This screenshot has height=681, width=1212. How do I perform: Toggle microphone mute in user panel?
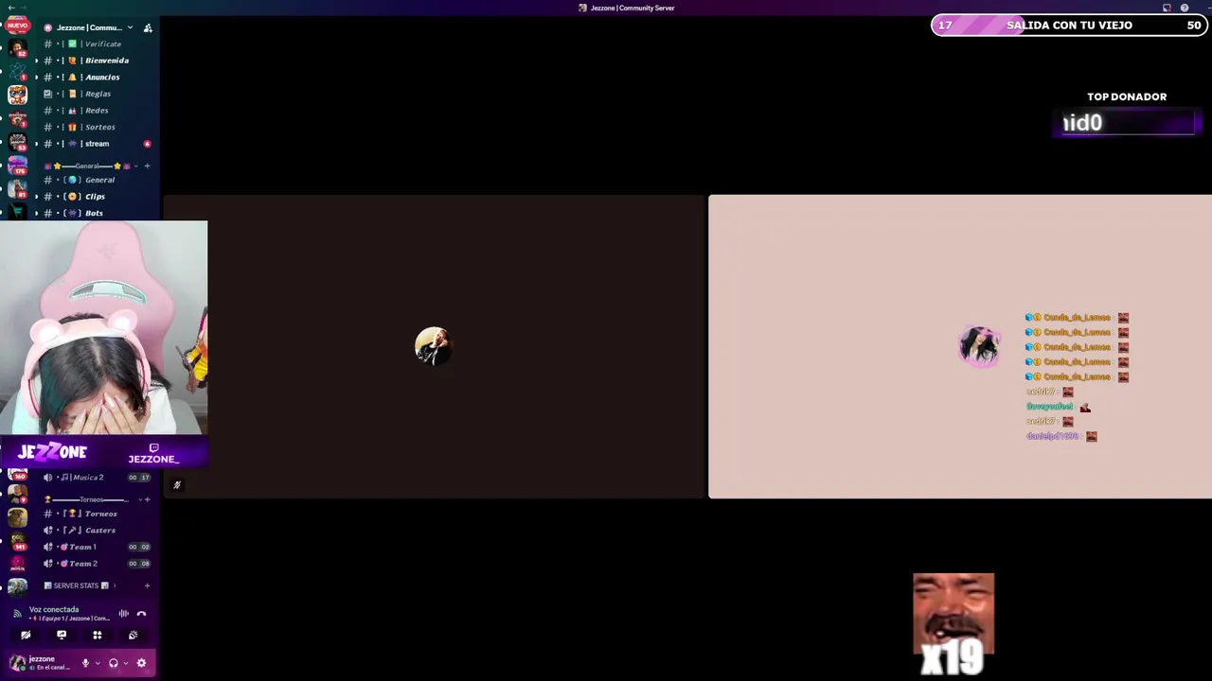[x=85, y=663]
